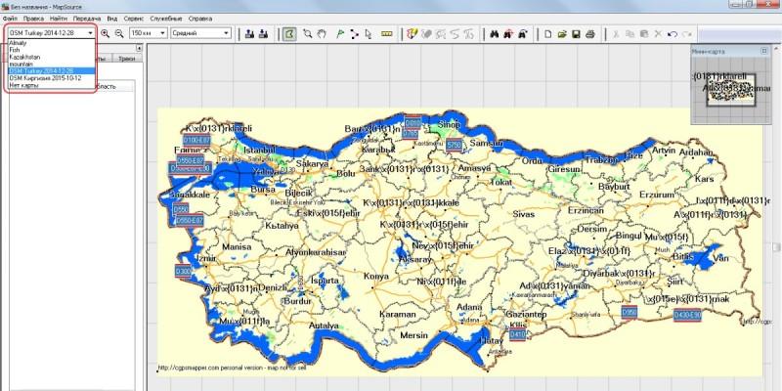Click Istanbul label on the map

[x=259, y=151]
